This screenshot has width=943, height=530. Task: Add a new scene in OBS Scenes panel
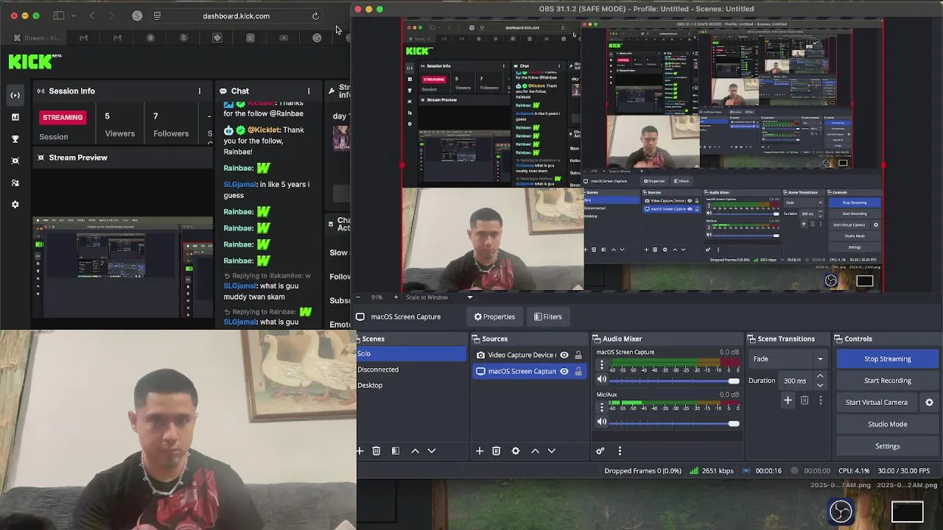coord(360,451)
